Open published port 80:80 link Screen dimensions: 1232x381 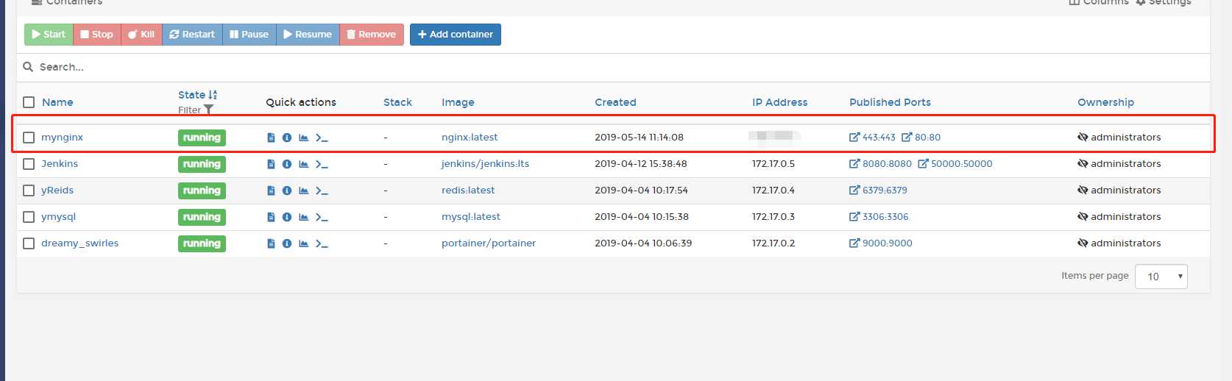pos(921,138)
